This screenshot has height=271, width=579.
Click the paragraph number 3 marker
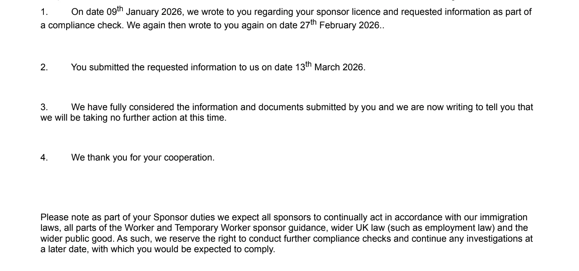point(44,107)
